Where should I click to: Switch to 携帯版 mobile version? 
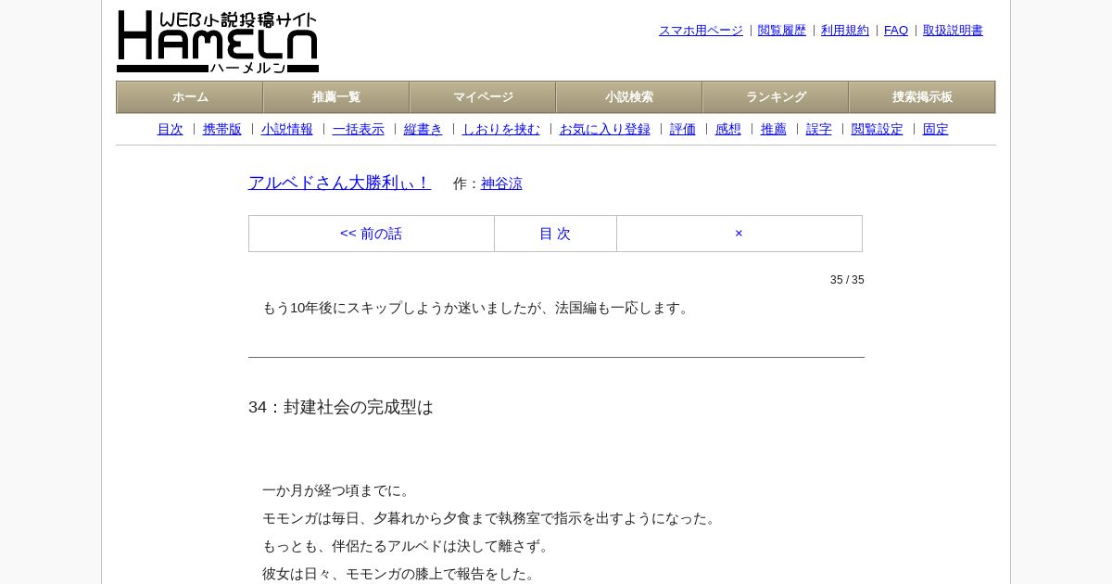pos(222,129)
